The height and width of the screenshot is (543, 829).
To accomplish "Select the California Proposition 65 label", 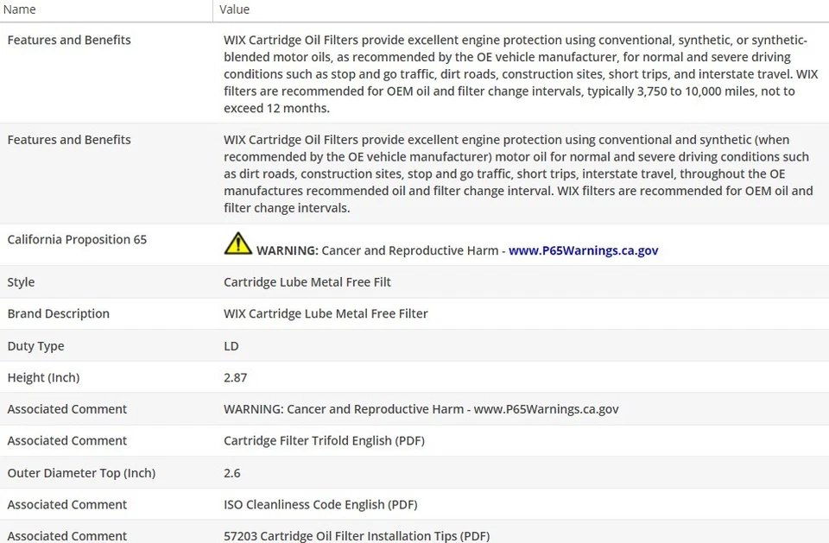I will tap(77, 239).
